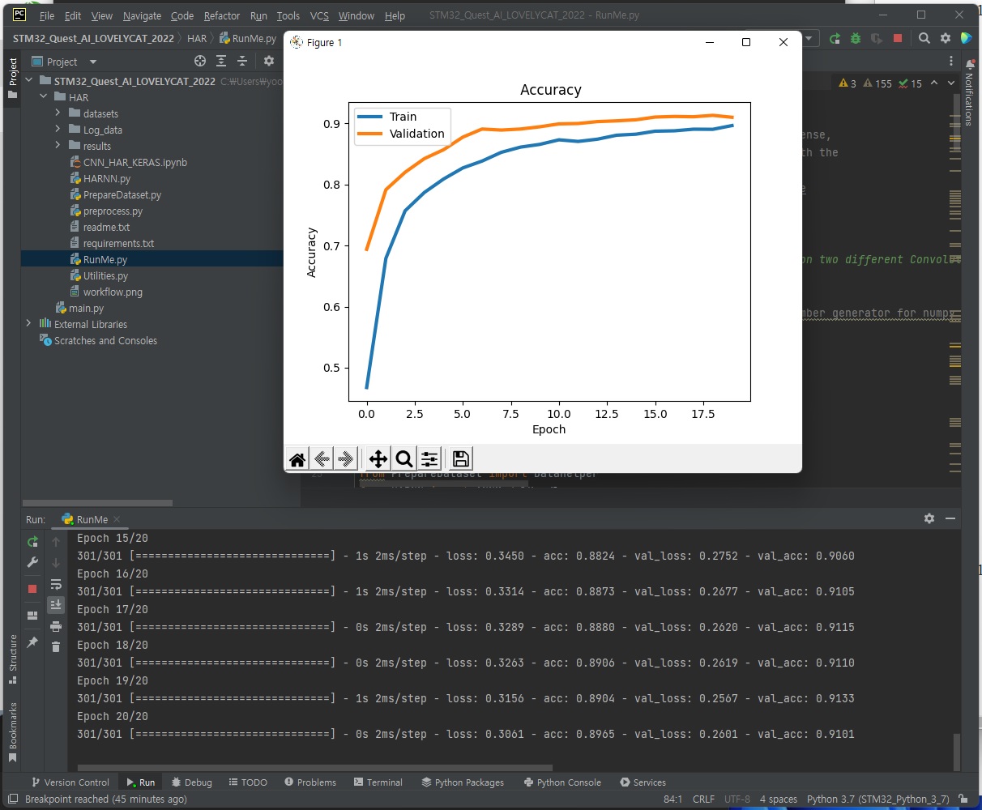
Task: Select opened file in Project tree
Action: (x=200, y=61)
